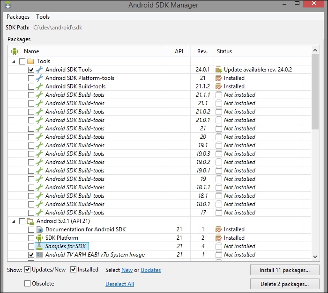This screenshot has width=328, height=293.
Task: Click the scrollbar down arrow
Action: click(x=315, y=257)
